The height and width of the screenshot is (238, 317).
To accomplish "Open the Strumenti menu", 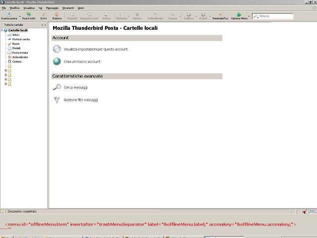I will 68,8.
